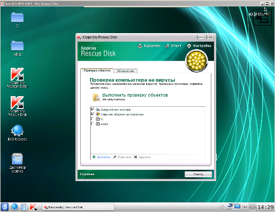Select the hidden startup objects row text
Image resolution: width=275 pixels, height=212 pixels.
[123, 114]
